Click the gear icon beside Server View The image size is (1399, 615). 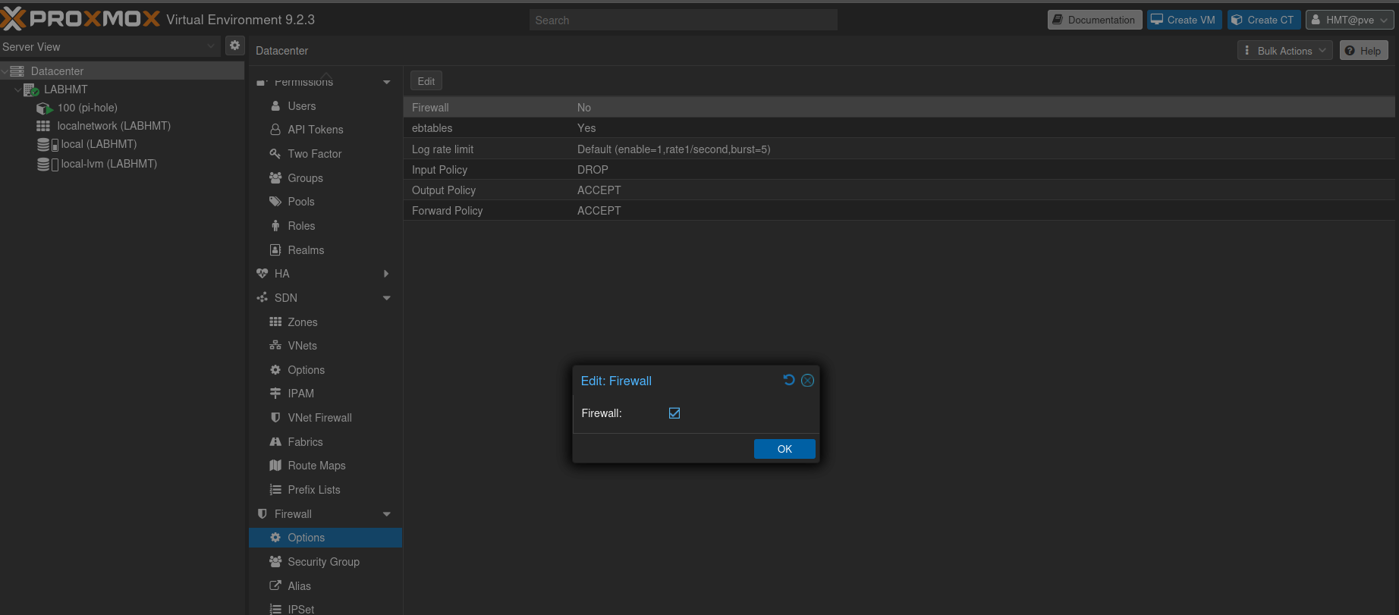coord(235,45)
